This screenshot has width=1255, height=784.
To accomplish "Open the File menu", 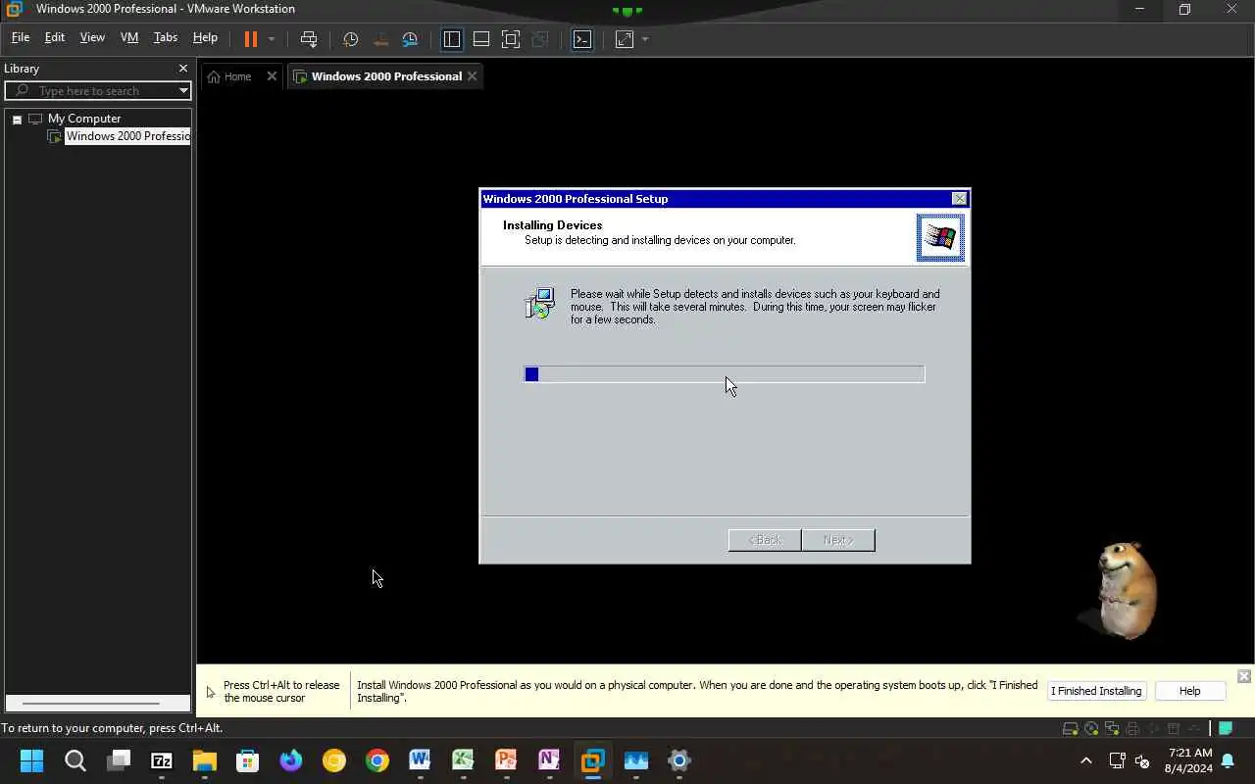I will click(21, 37).
